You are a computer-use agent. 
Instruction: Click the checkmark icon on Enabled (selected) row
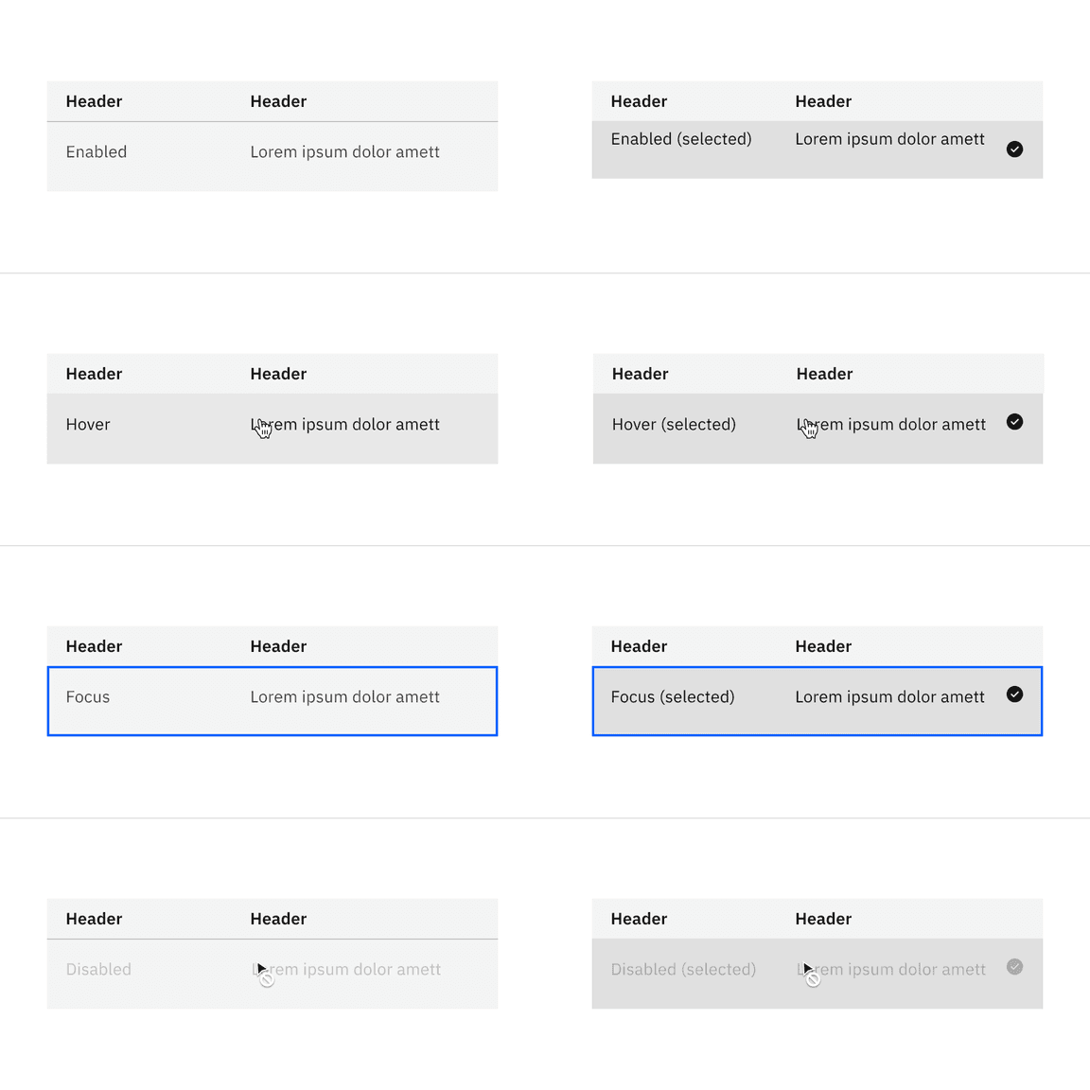click(1014, 149)
